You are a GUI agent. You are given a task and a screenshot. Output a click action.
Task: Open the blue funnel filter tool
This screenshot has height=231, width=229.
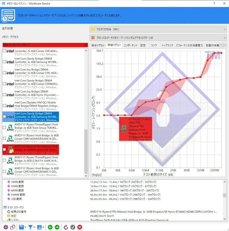[31, 227]
